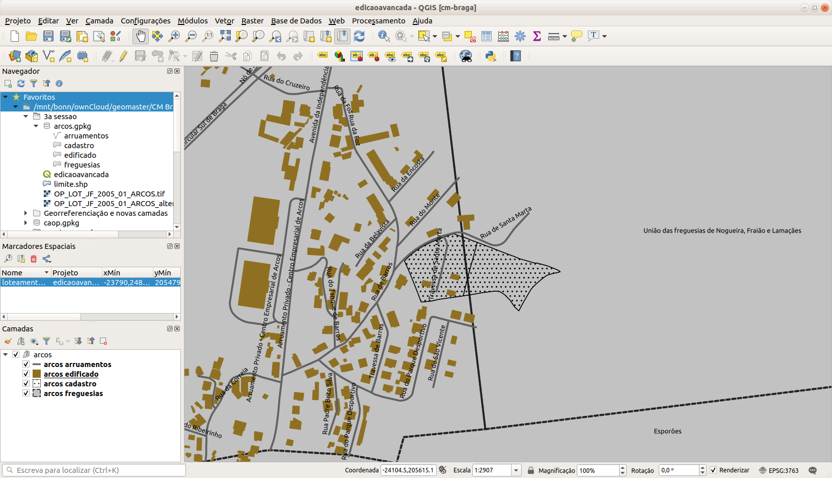Click the Refresh map icon
The image size is (832, 478).
pyautogui.click(x=359, y=36)
